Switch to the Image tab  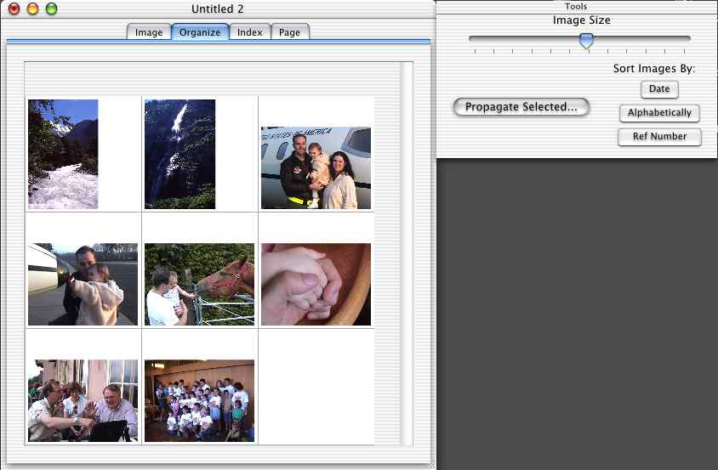pos(149,32)
